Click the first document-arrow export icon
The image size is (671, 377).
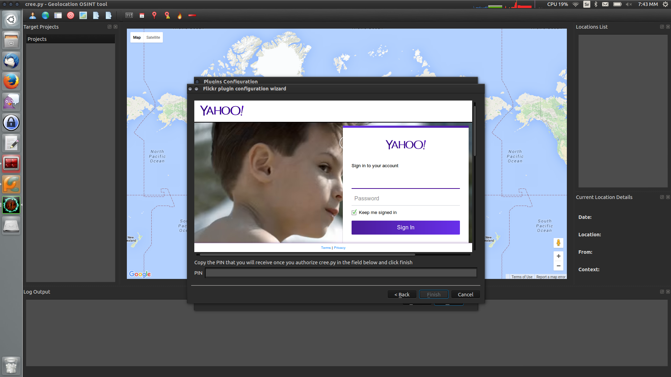(x=96, y=15)
